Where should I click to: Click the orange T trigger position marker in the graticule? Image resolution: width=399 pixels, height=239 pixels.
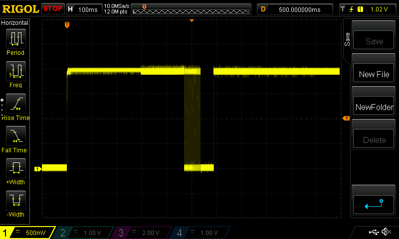pos(67,24)
